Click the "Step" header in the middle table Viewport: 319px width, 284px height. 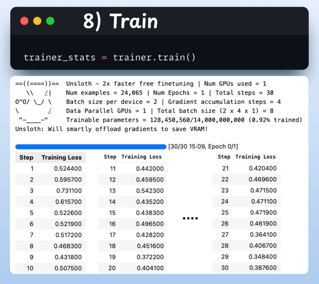click(110, 157)
